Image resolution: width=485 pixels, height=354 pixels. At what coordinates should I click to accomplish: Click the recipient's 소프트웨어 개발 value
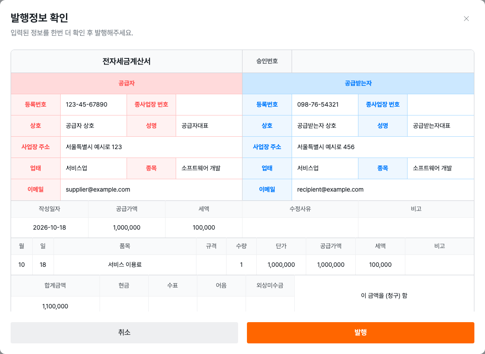pyautogui.click(x=432, y=168)
